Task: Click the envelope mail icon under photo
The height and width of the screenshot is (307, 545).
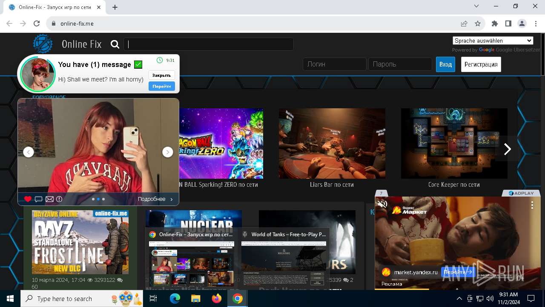Action: tap(49, 199)
